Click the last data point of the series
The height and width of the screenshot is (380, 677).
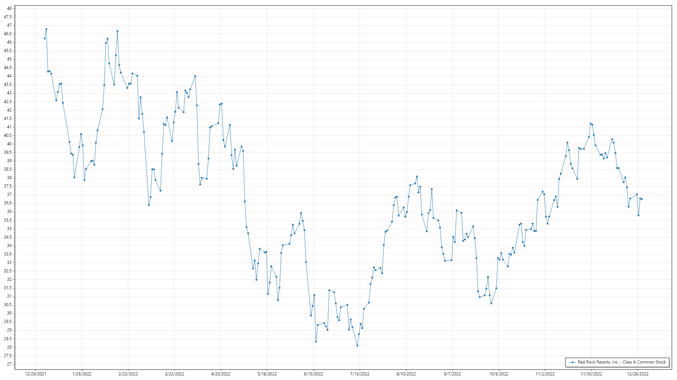pyautogui.click(x=642, y=199)
